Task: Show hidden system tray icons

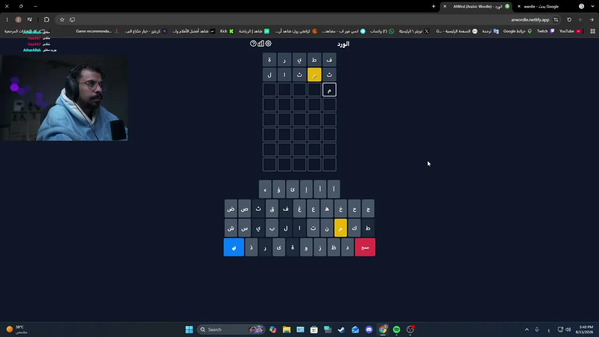Action: [526, 330]
